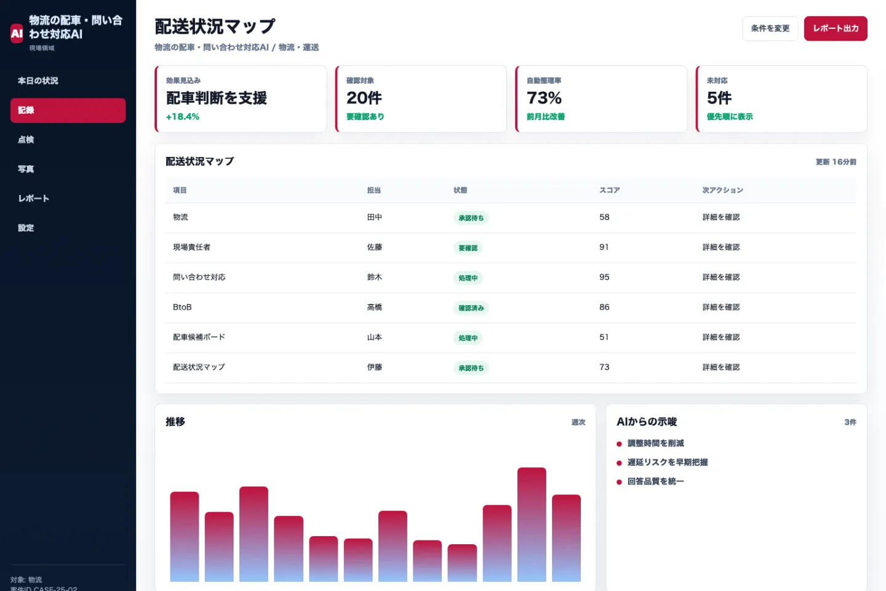
Task: Click the 承認待ち badge in the 田中 row
Action: pyautogui.click(x=471, y=218)
